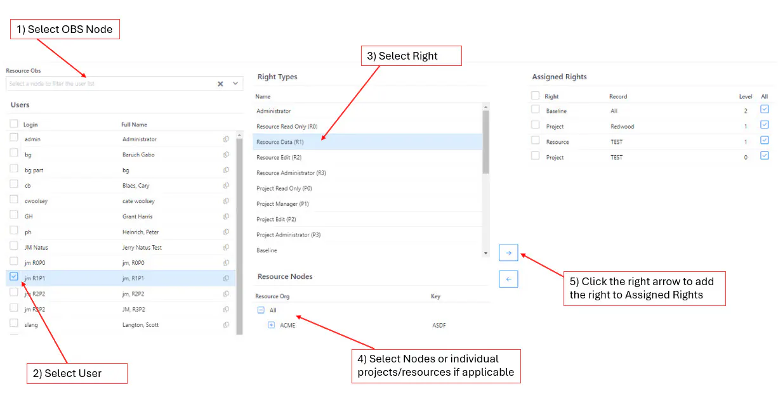Sort by the Login column header

pyautogui.click(x=30, y=124)
